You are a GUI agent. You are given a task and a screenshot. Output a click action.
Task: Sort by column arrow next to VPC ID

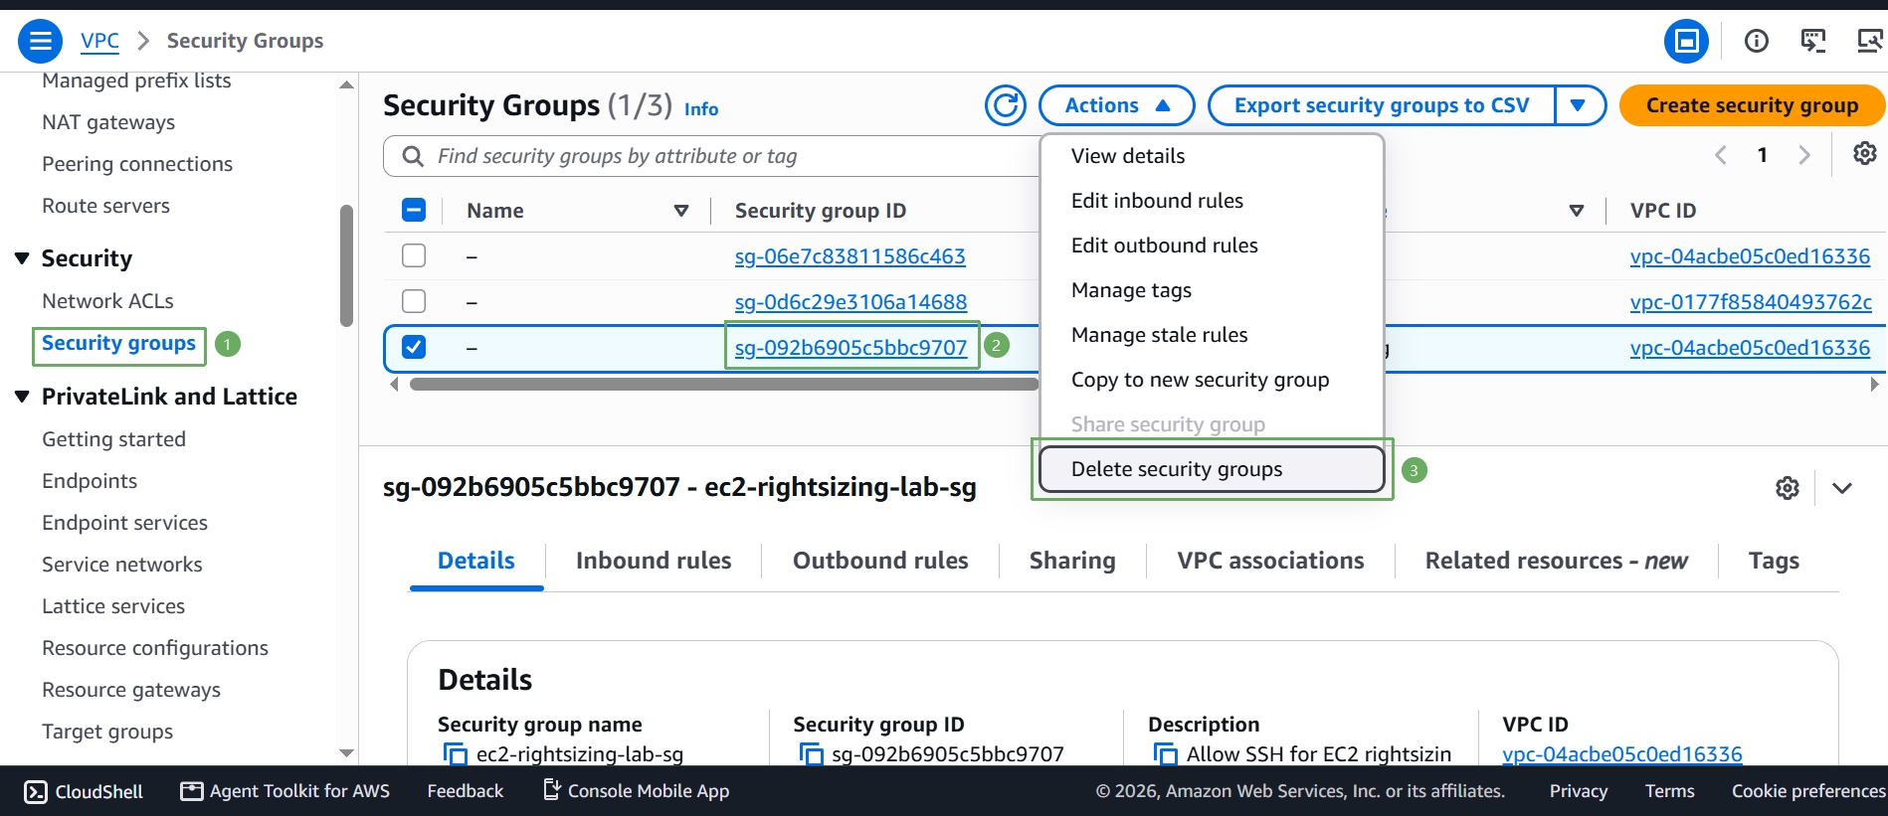(x=1577, y=211)
